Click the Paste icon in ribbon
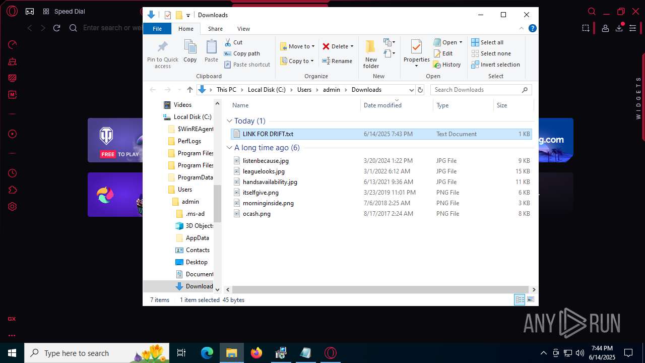 click(211, 51)
